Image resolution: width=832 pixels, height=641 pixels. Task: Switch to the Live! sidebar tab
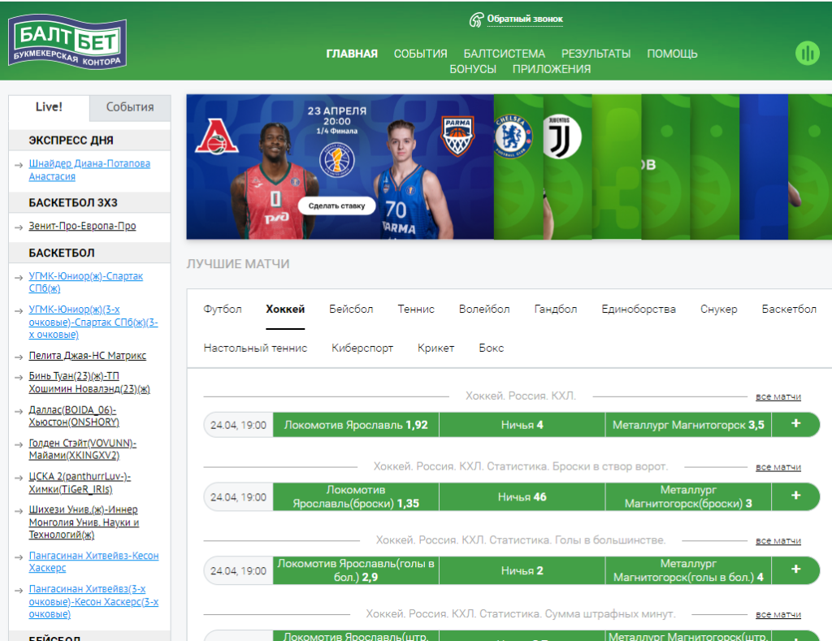(49, 107)
